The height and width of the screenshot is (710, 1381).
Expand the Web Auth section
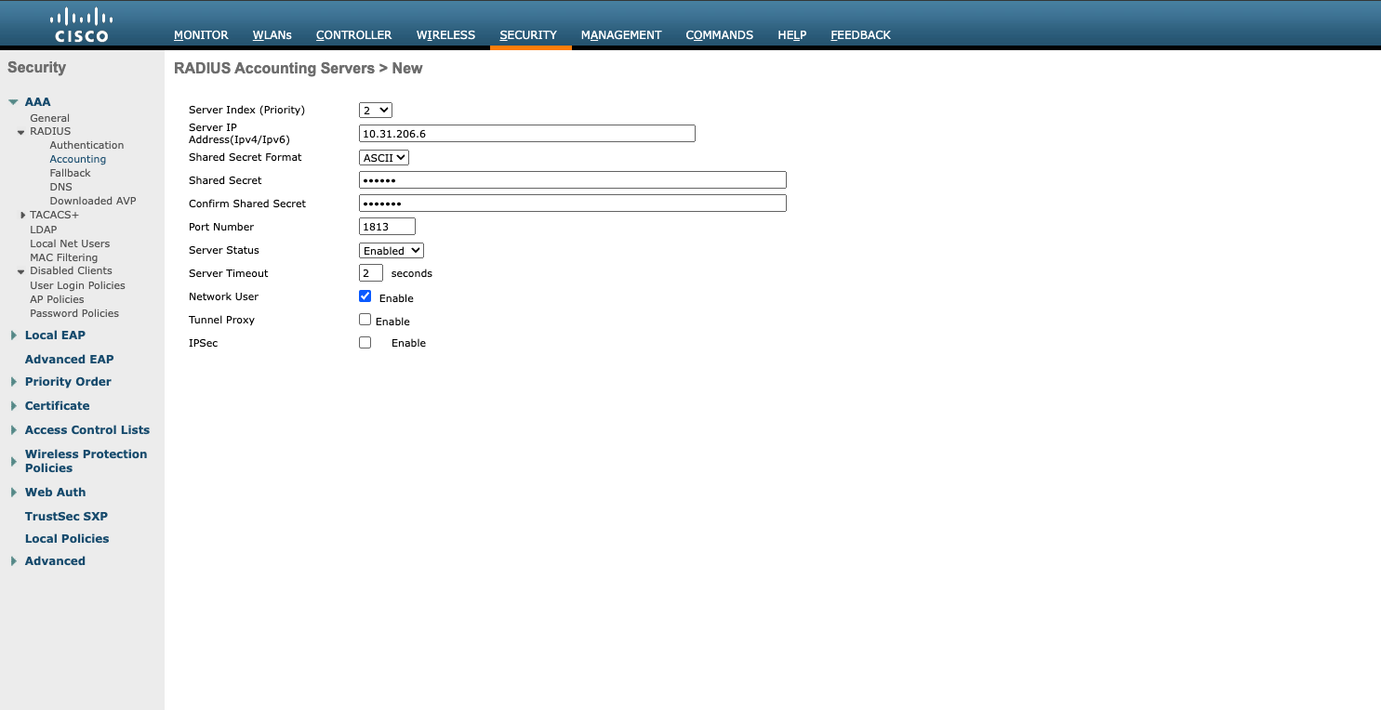point(13,493)
